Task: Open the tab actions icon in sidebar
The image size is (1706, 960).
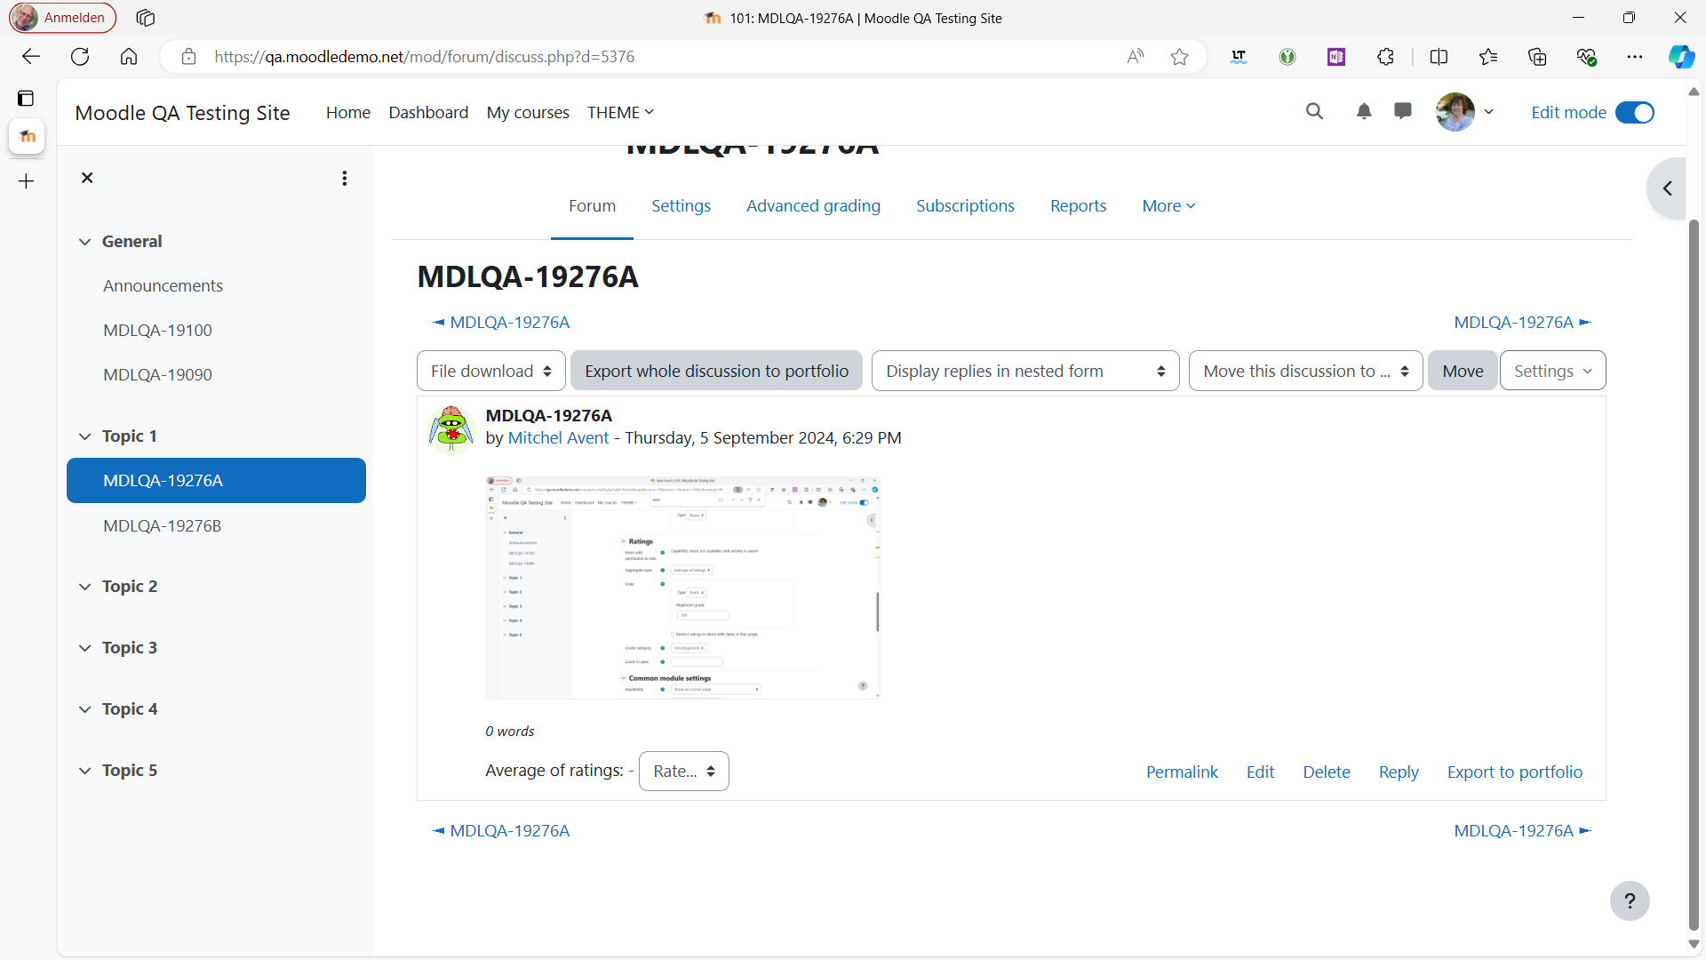Action: [27, 98]
